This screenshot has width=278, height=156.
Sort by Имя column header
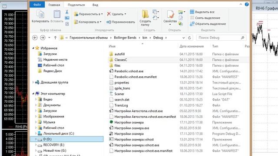pos(112,46)
